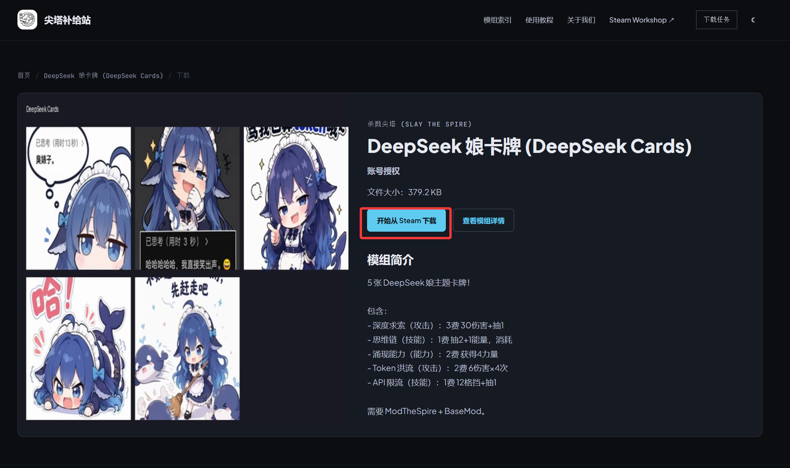Image resolution: width=790 pixels, height=468 pixels.
Task: Toggle the dark mode moon icon
Action: click(x=753, y=20)
